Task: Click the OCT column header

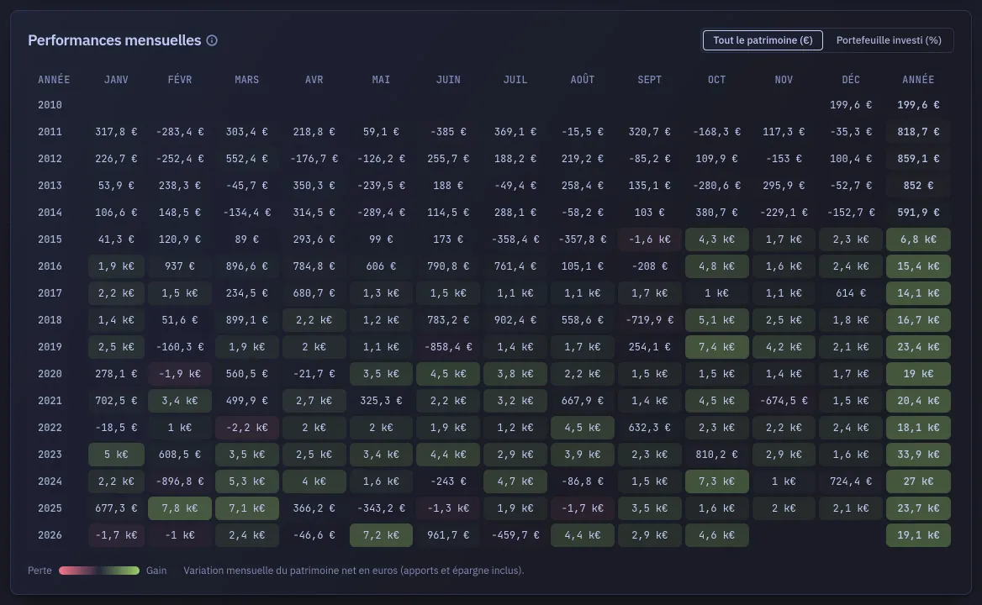Action: tap(716, 80)
